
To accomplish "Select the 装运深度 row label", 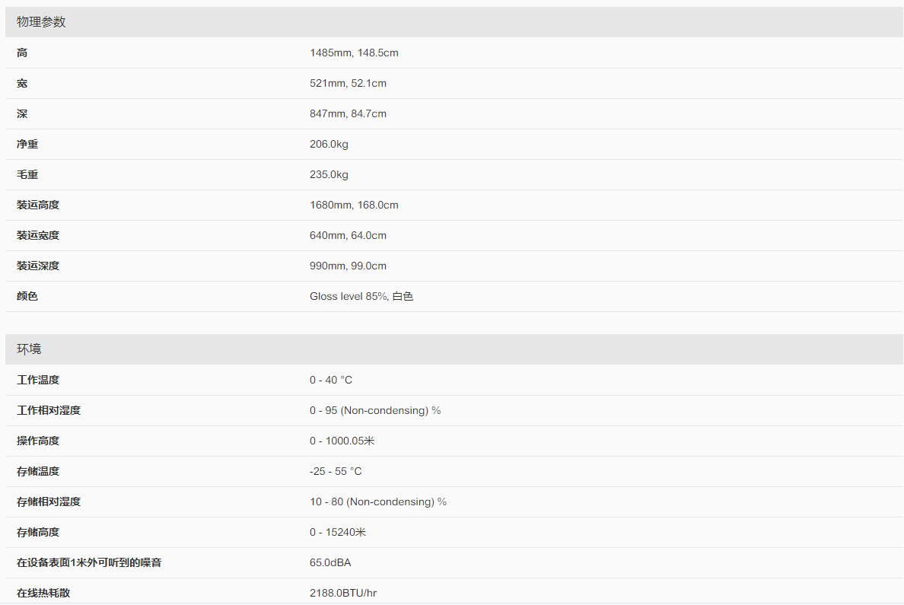I will [x=38, y=266].
